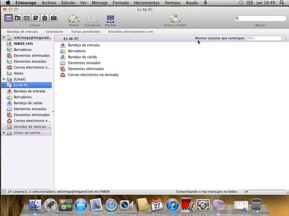Open iTunes from the Dock
289x216 pixels.
point(172,204)
